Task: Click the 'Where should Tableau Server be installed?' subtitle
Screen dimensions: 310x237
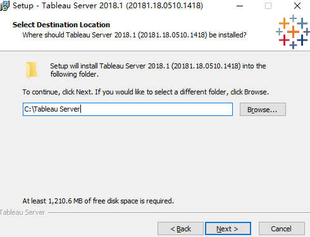Action: pos(134,35)
